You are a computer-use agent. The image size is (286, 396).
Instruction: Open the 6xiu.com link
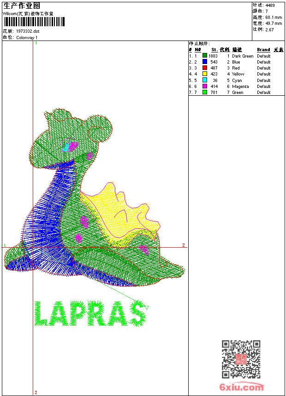(241, 386)
